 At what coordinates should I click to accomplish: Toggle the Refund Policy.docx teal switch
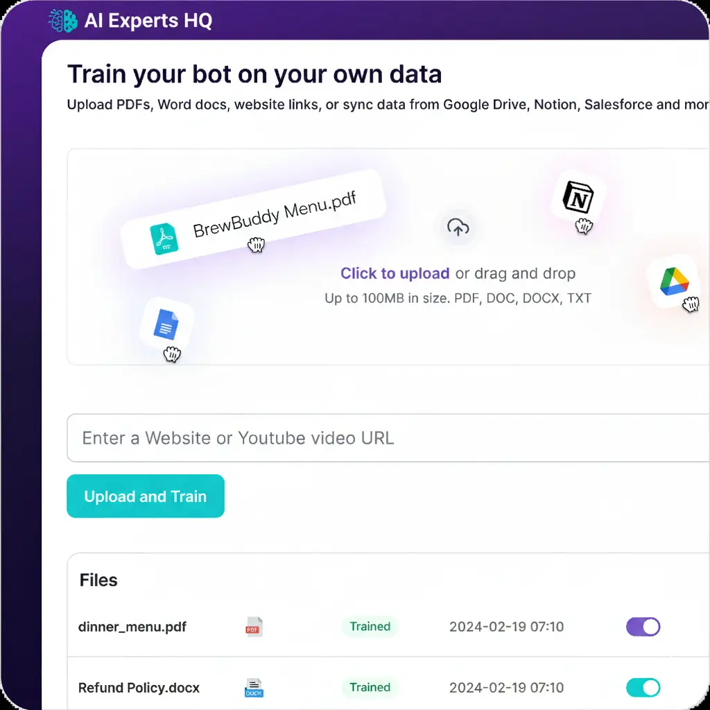(643, 687)
